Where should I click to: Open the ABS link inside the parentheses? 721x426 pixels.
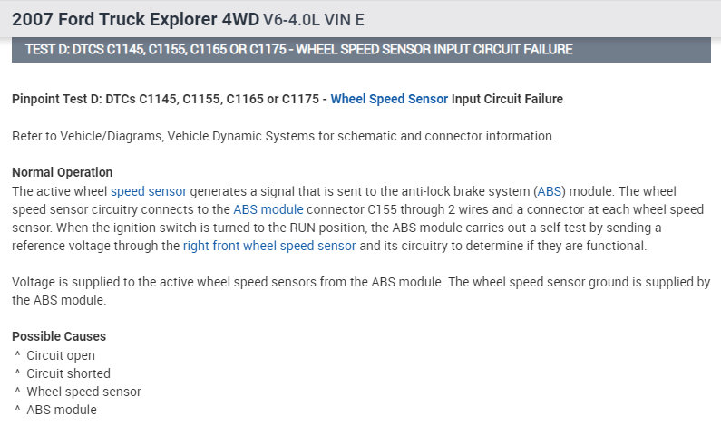549,191
